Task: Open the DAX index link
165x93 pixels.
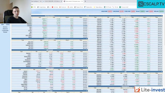Action: (x=30, y=27)
